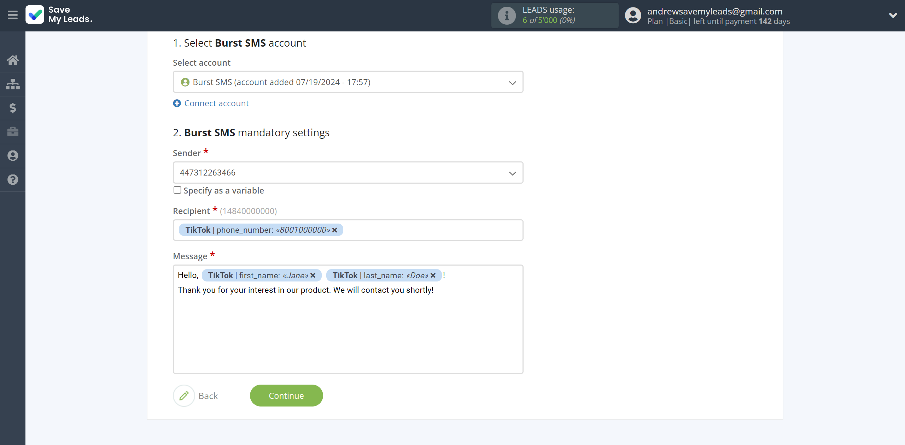The image size is (905, 445).
Task: Go to Home in the sidebar
Action: coord(13,60)
